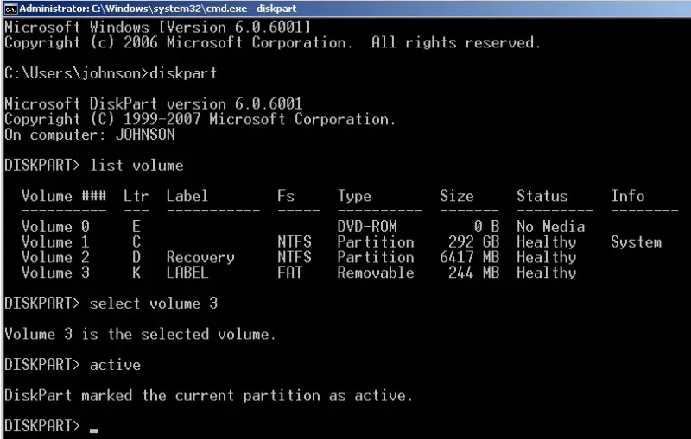Click the '6417 MB' size value

coord(469,257)
